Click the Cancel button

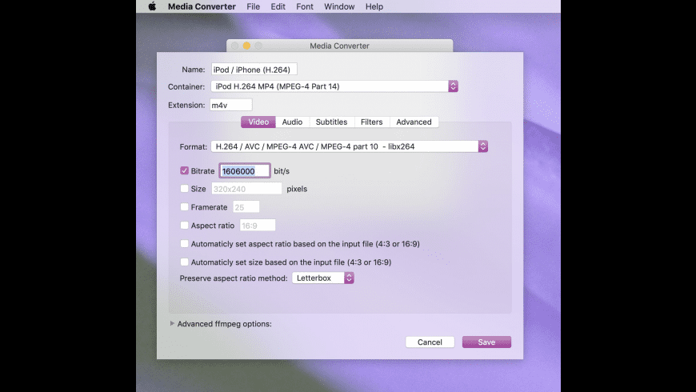pyautogui.click(x=430, y=342)
